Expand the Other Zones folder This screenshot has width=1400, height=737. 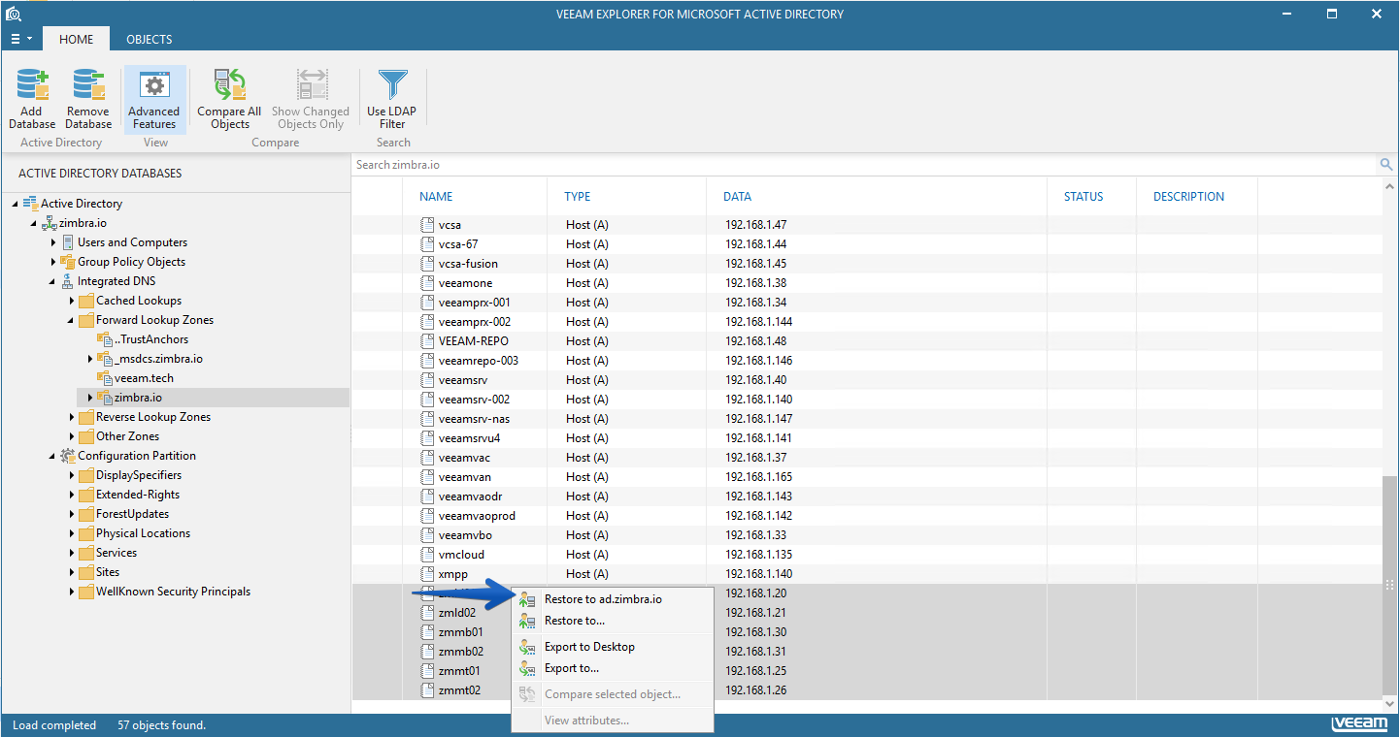(x=72, y=436)
